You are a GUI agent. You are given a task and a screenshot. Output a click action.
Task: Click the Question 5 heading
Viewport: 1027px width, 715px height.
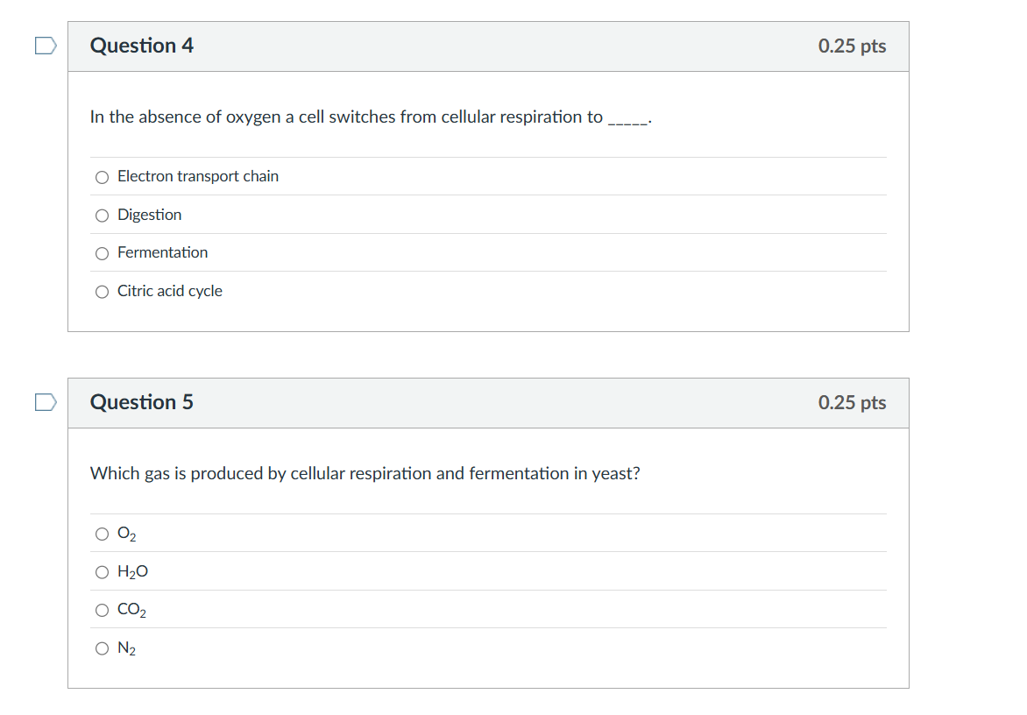[x=141, y=401]
